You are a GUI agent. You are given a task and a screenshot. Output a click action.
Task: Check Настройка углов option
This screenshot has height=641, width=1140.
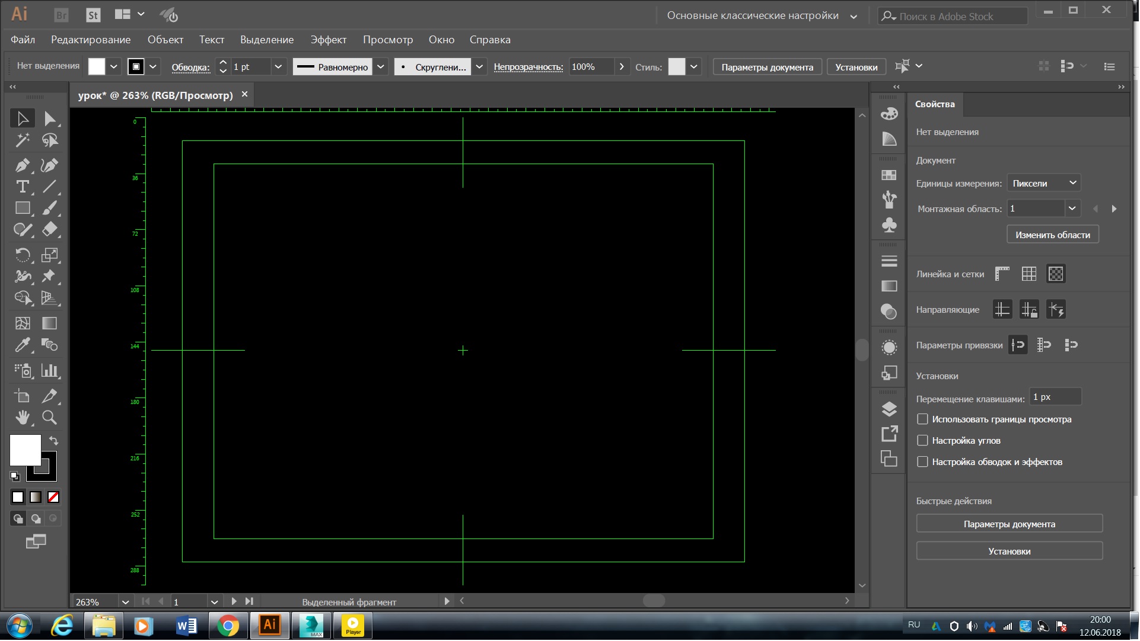click(x=922, y=441)
